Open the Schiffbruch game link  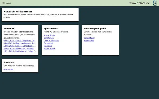click(x=49, y=38)
